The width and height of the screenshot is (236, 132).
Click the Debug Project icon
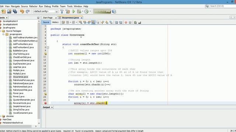pos(79,11)
